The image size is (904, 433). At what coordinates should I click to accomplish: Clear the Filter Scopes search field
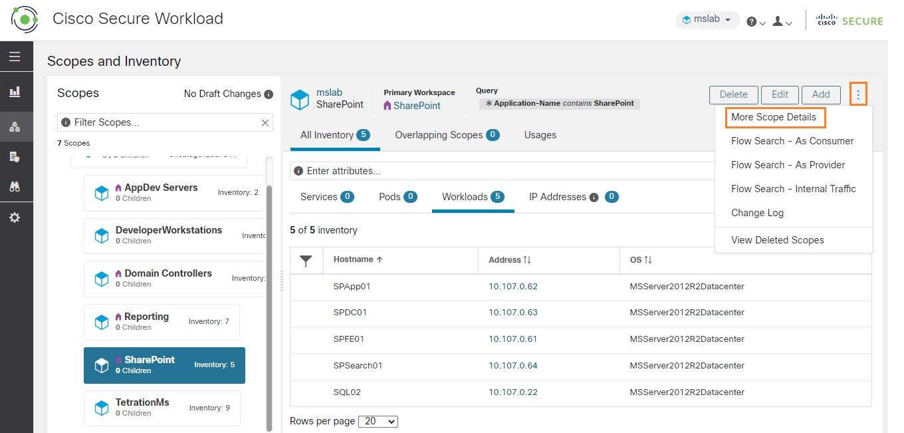pos(265,122)
